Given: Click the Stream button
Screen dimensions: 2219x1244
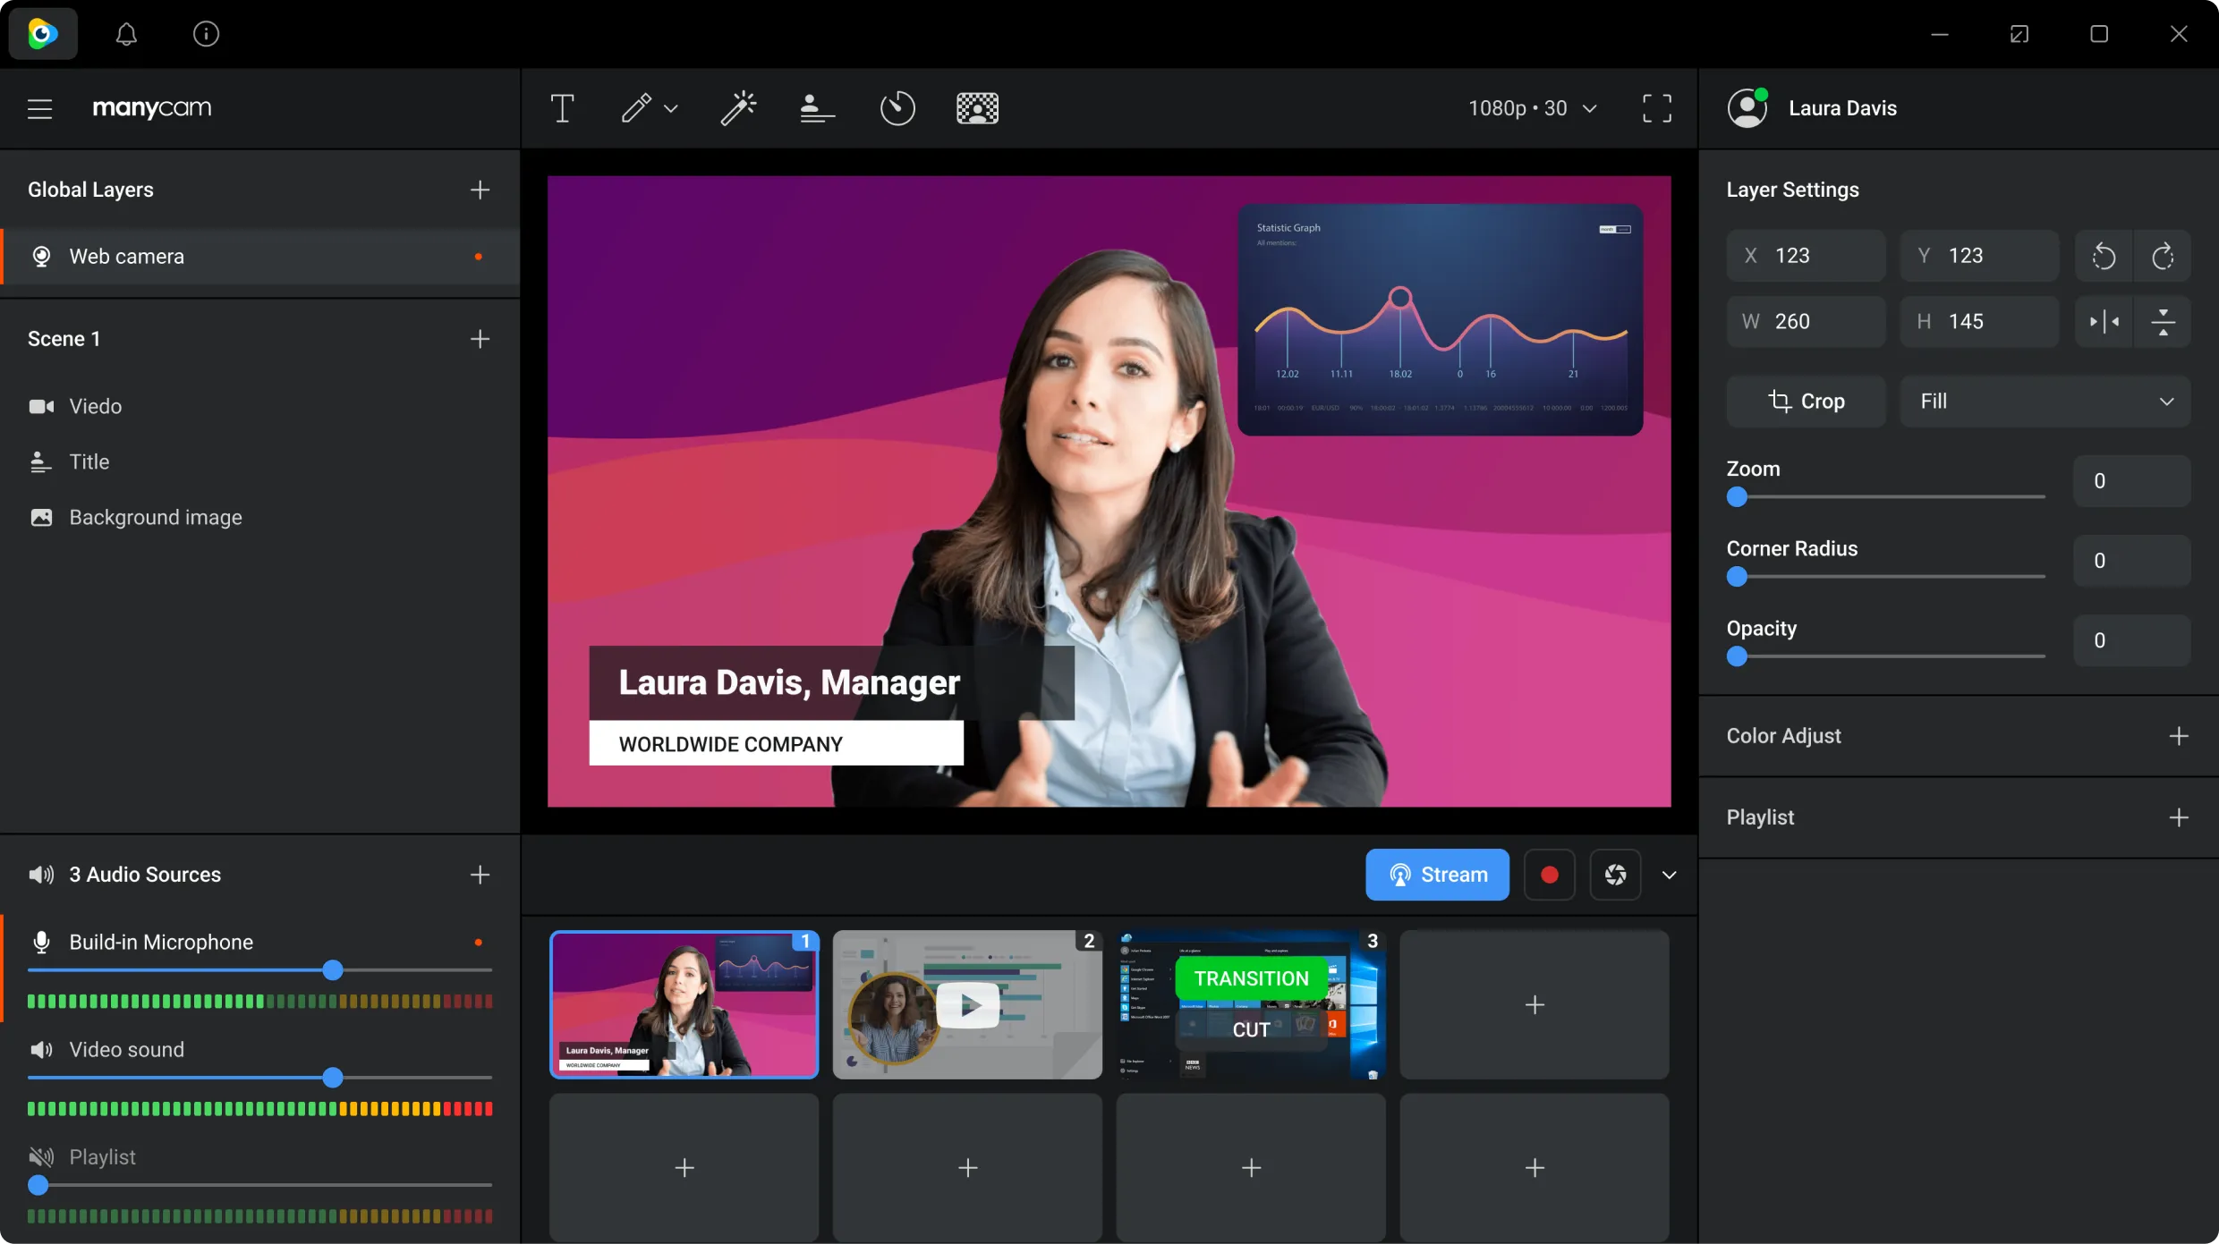Looking at the screenshot, I should 1437,874.
